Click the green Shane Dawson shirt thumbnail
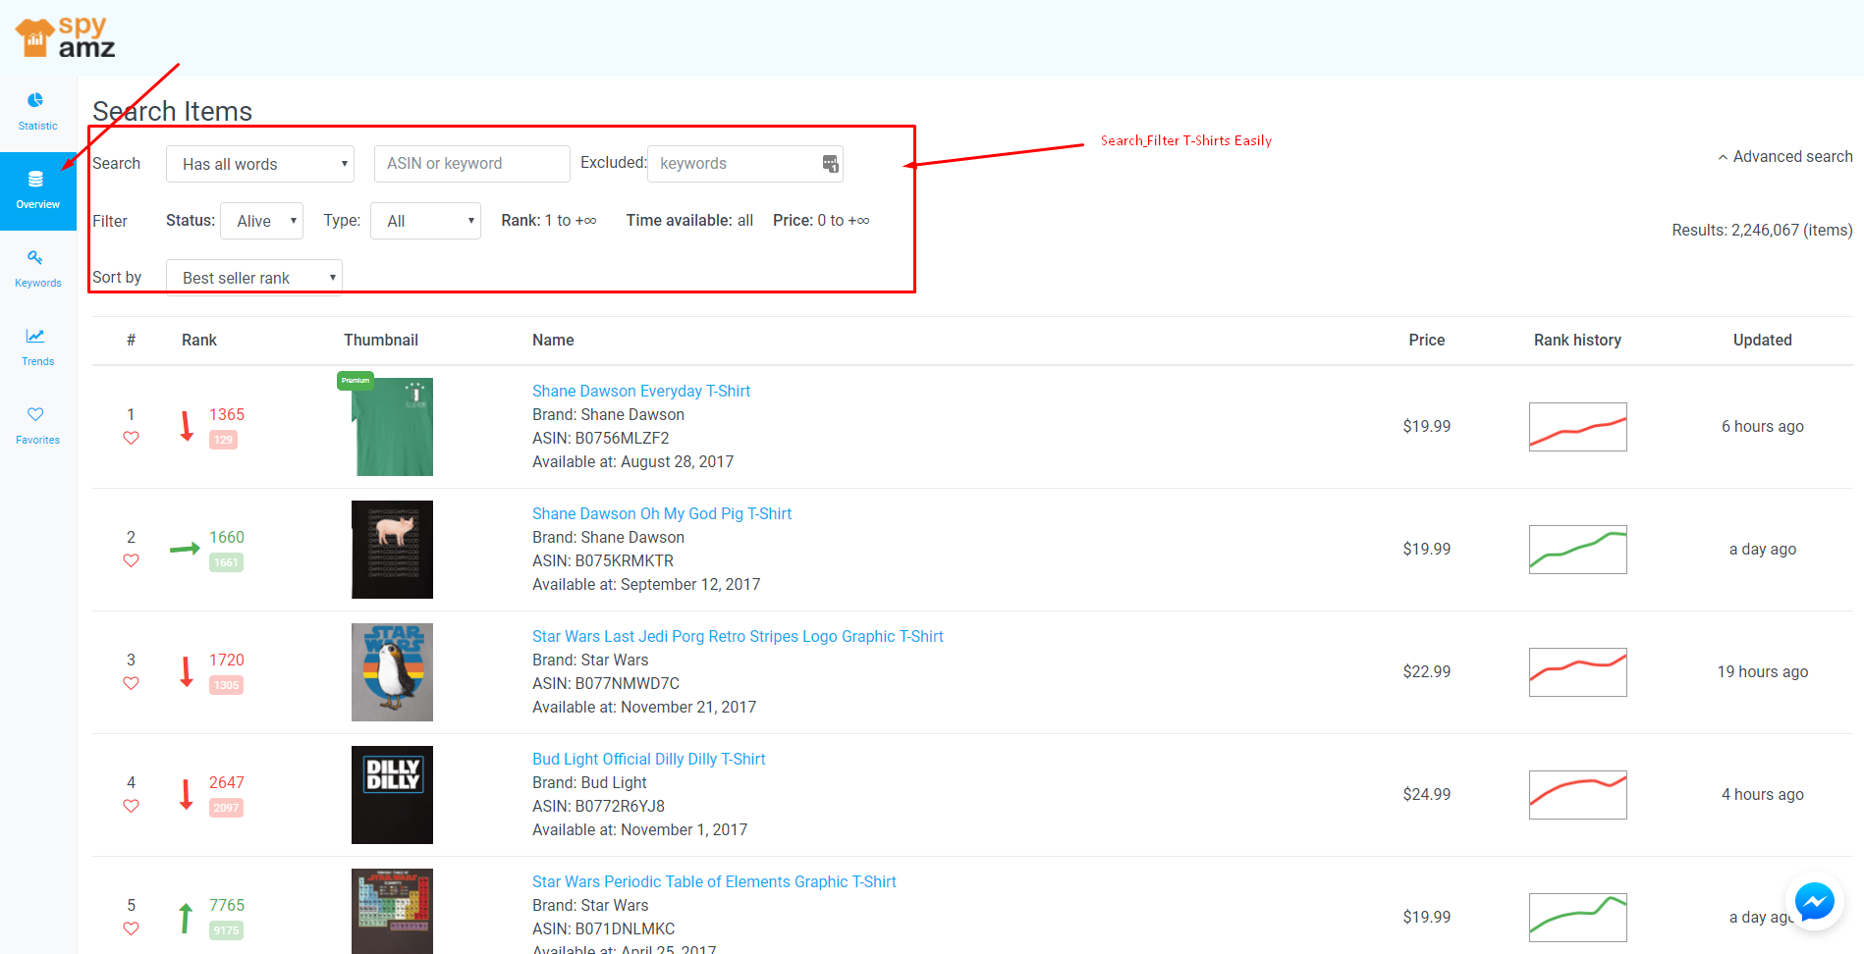The image size is (1864, 954). pyautogui.click(x=392, y=427)
